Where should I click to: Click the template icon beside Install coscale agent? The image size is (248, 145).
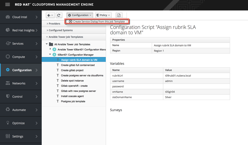pyautogui.click(x=58, y=96)
